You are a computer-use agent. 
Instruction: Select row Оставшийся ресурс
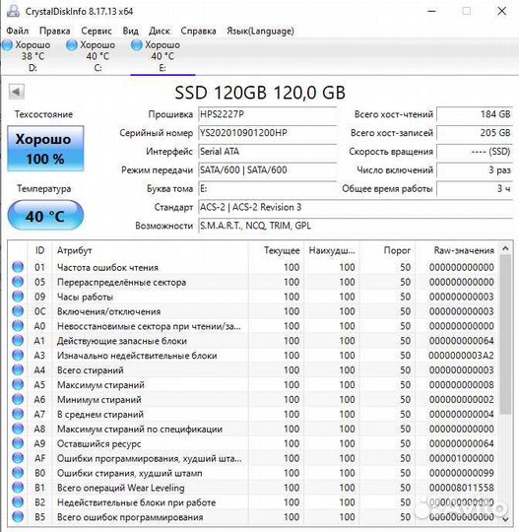point(253,443)
